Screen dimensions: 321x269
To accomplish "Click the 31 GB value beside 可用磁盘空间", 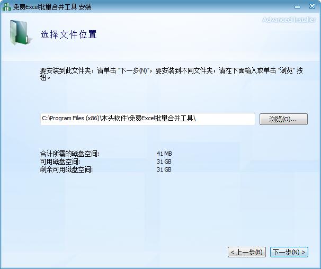I will click(164, 162).
